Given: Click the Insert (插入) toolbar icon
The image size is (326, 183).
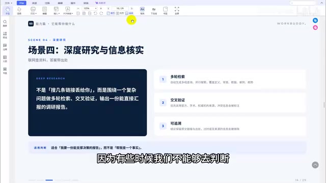Looking at the screenshot, I should tap(56, 9).
